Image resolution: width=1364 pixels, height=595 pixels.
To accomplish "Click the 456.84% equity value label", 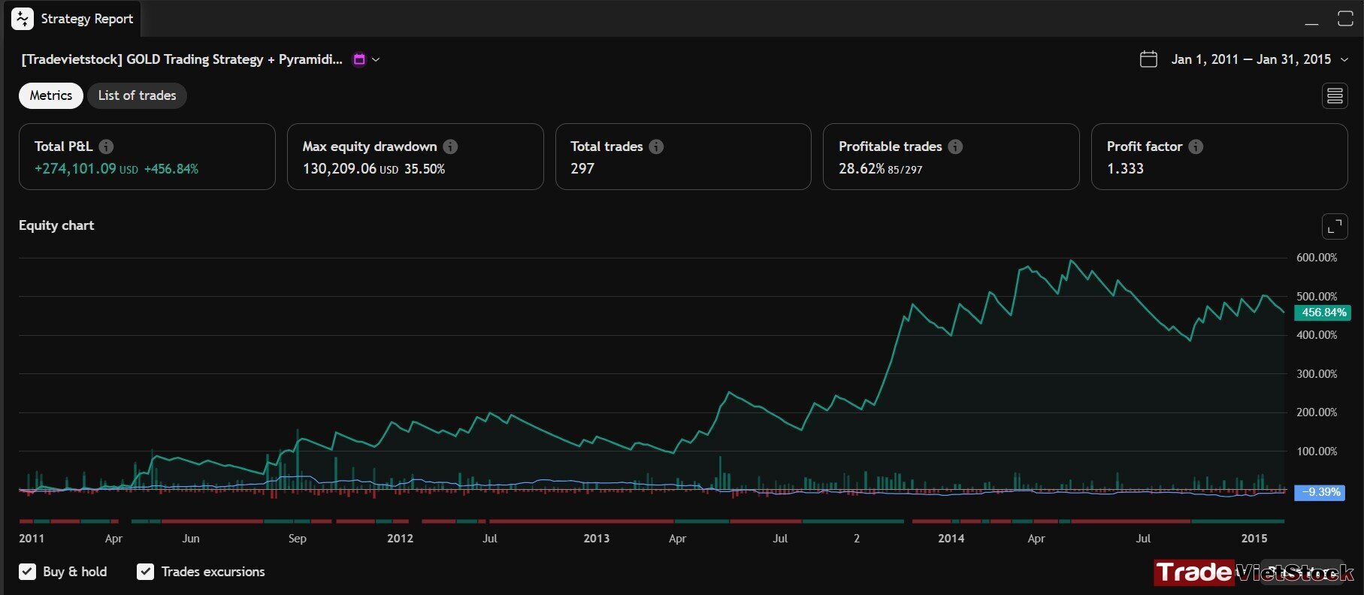I will [1323, 313].
